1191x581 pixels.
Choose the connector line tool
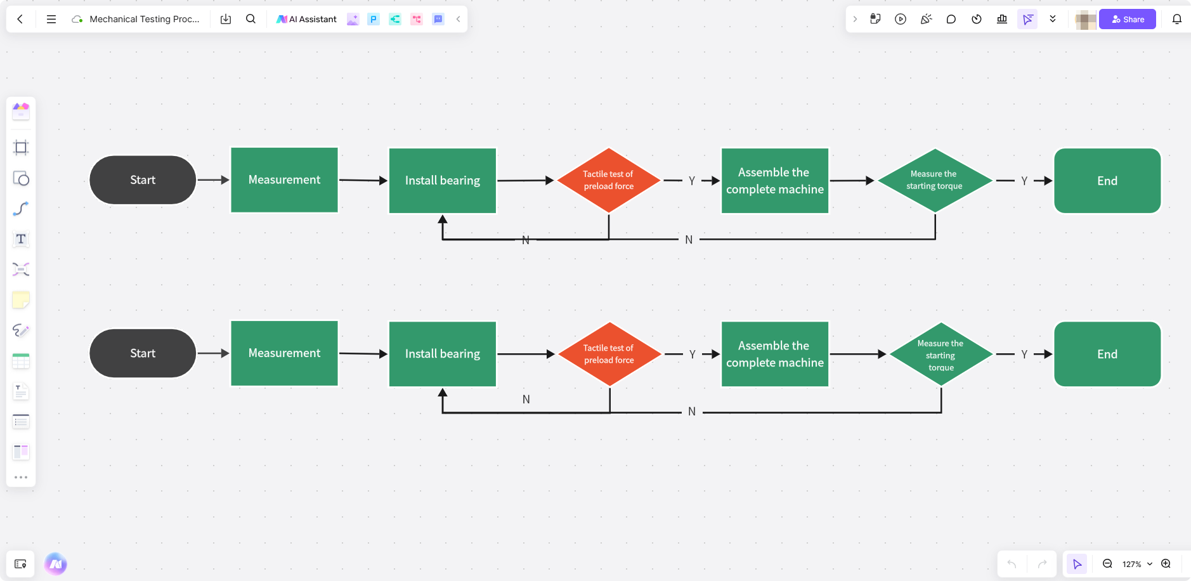(x=21, y=209)
